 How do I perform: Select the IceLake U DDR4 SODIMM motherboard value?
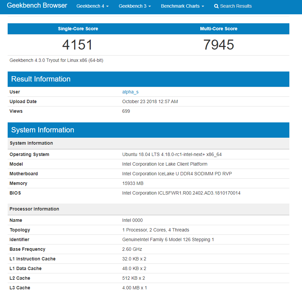point(177,174)
